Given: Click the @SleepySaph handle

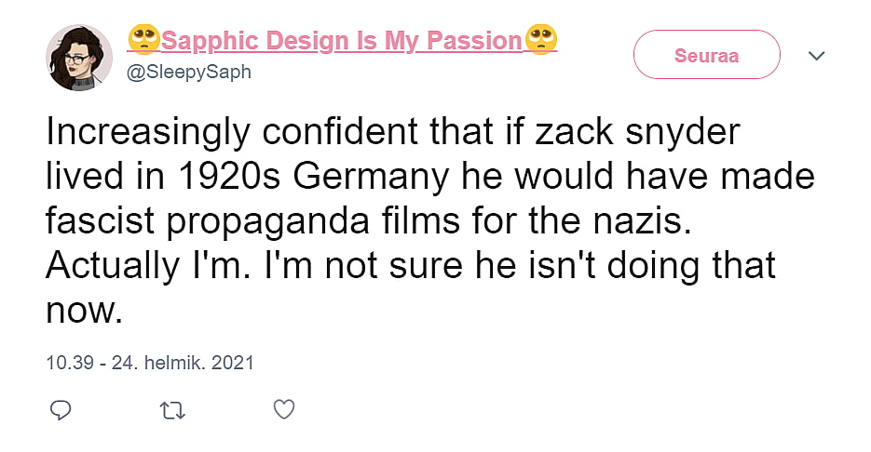Looking at the screenshot, I should (188, 72).
